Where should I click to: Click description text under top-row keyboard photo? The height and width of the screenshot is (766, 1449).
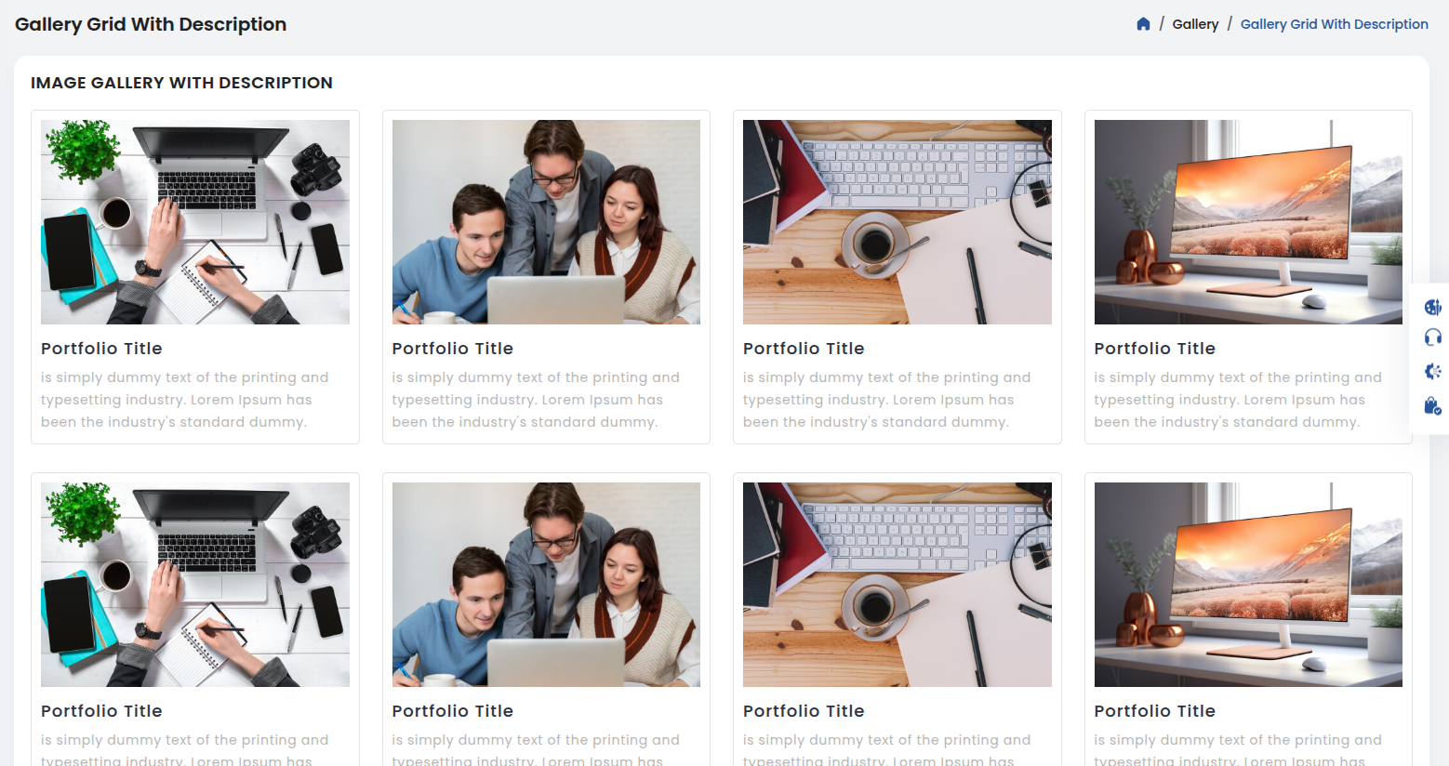tap(887, 400)
